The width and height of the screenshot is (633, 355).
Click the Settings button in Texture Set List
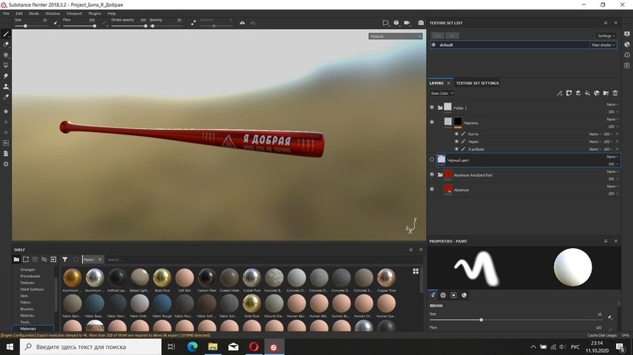tap(605, 35)
